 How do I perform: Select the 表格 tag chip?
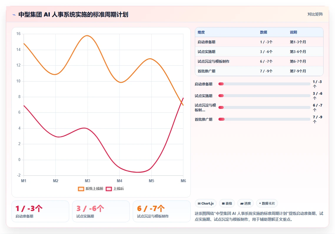(227, 203)
